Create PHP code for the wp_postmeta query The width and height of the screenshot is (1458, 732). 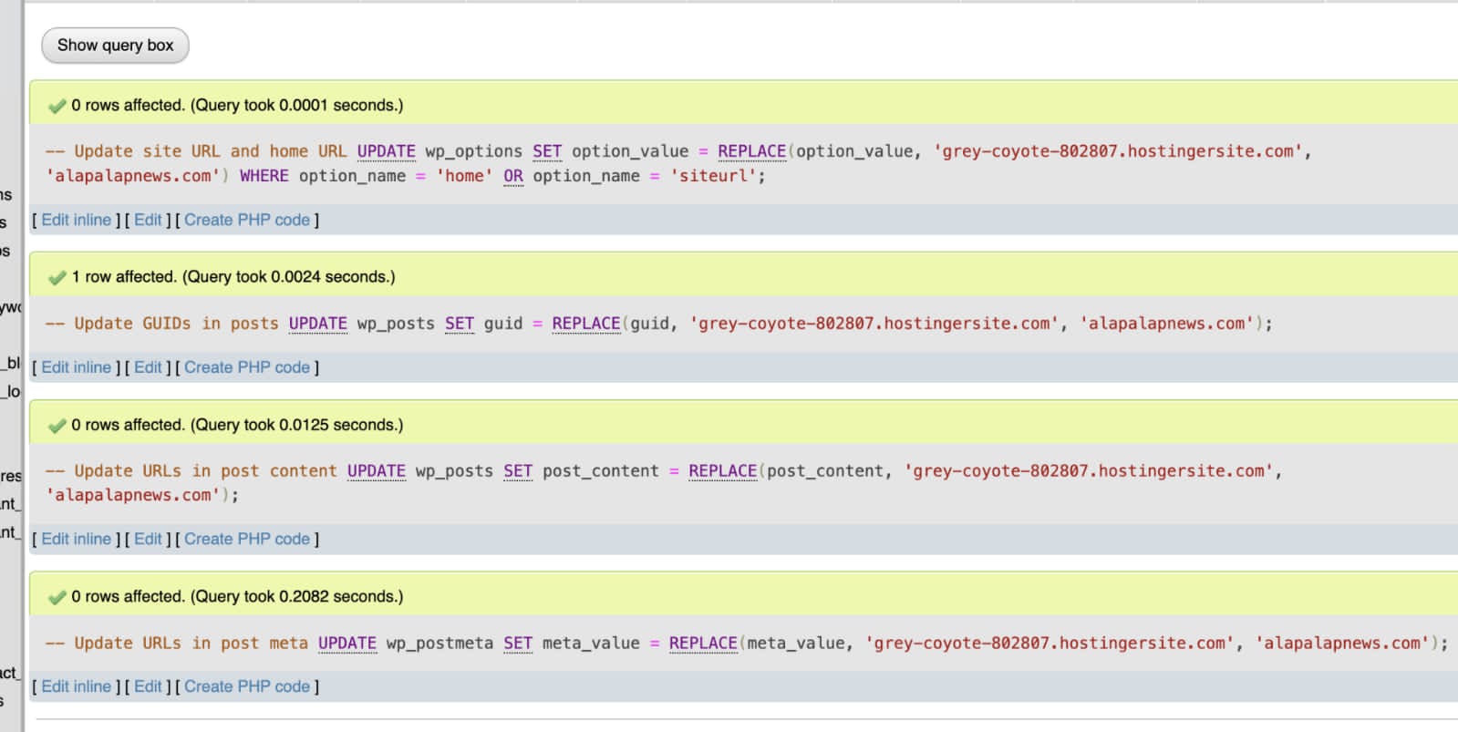pyautogui.click(x=247, y=686)
